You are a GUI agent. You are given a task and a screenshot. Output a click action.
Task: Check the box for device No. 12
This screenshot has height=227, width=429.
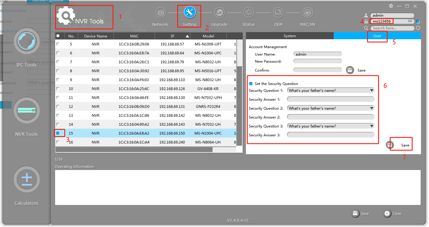tap(58, 107)
